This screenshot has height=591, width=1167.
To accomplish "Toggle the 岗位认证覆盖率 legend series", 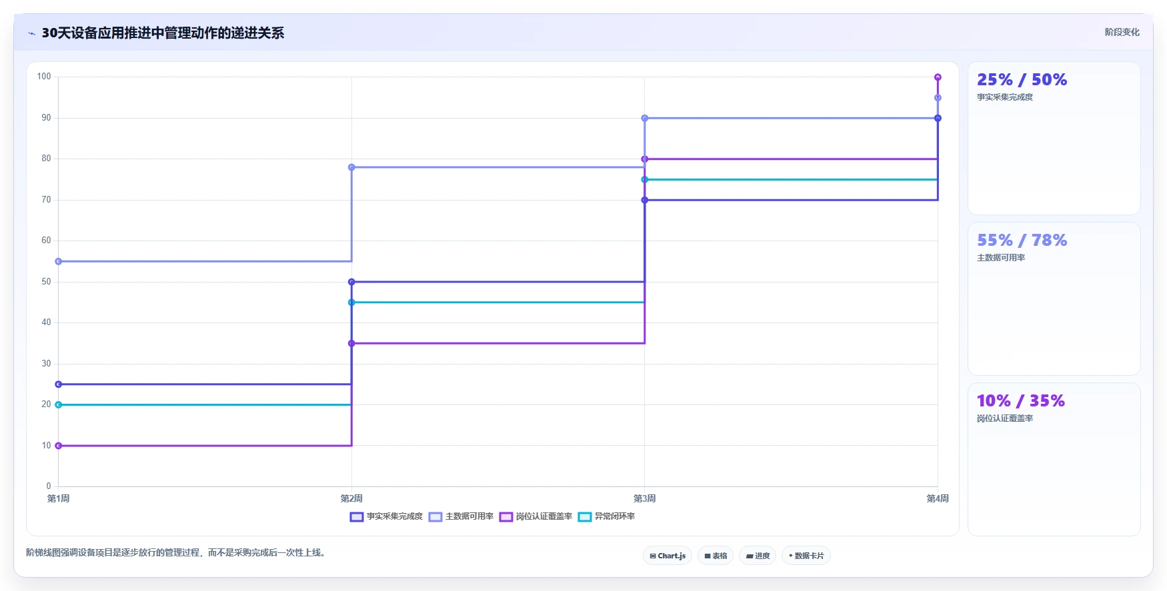I will [x=535, y=516].
